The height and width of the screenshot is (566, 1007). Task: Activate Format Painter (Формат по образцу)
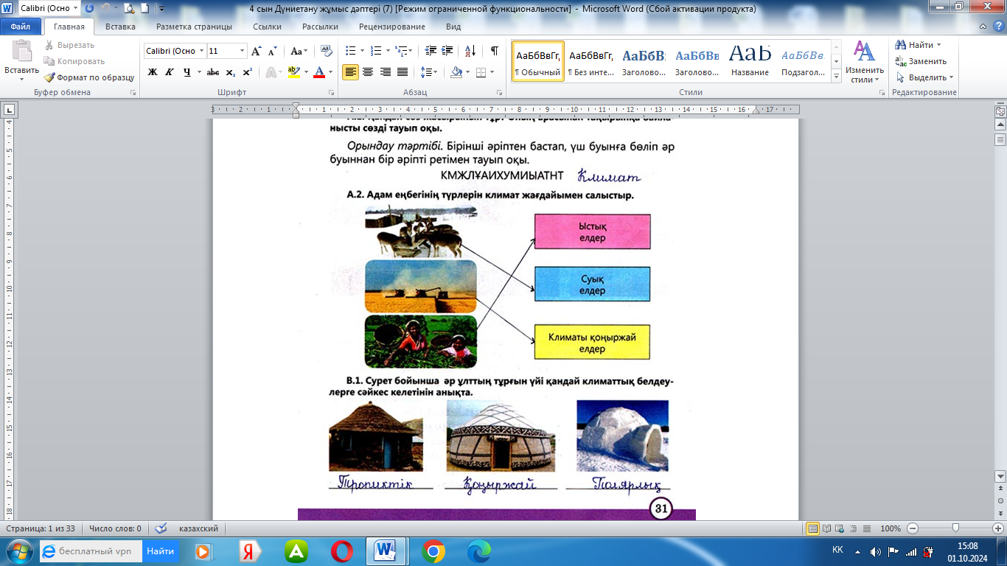point(88,77)
